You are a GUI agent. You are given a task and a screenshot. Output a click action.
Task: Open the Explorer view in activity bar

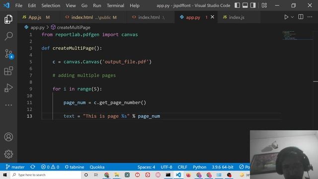pyautogui.click(x=8, y=19)
